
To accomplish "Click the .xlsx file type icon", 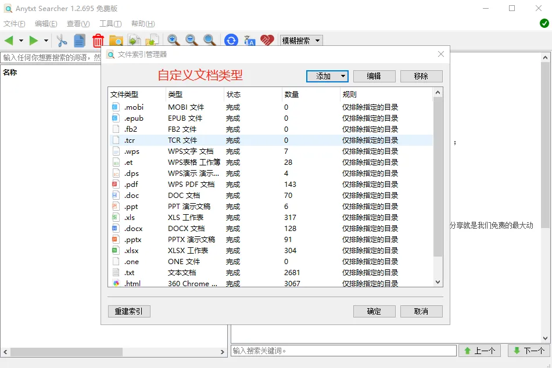I will (x=116, y=251).
